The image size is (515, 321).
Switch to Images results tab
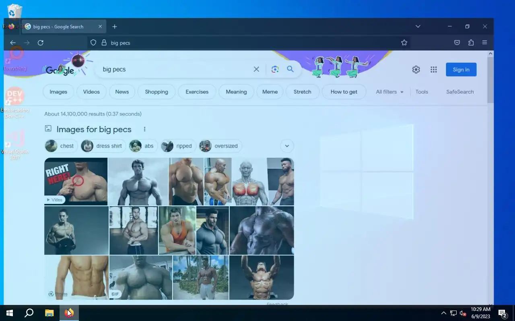click(x=58, y=92)
